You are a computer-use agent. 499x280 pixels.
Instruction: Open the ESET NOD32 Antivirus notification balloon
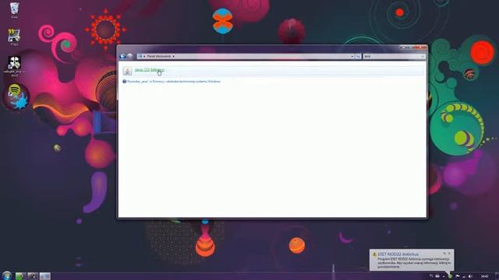coord(412,261)
